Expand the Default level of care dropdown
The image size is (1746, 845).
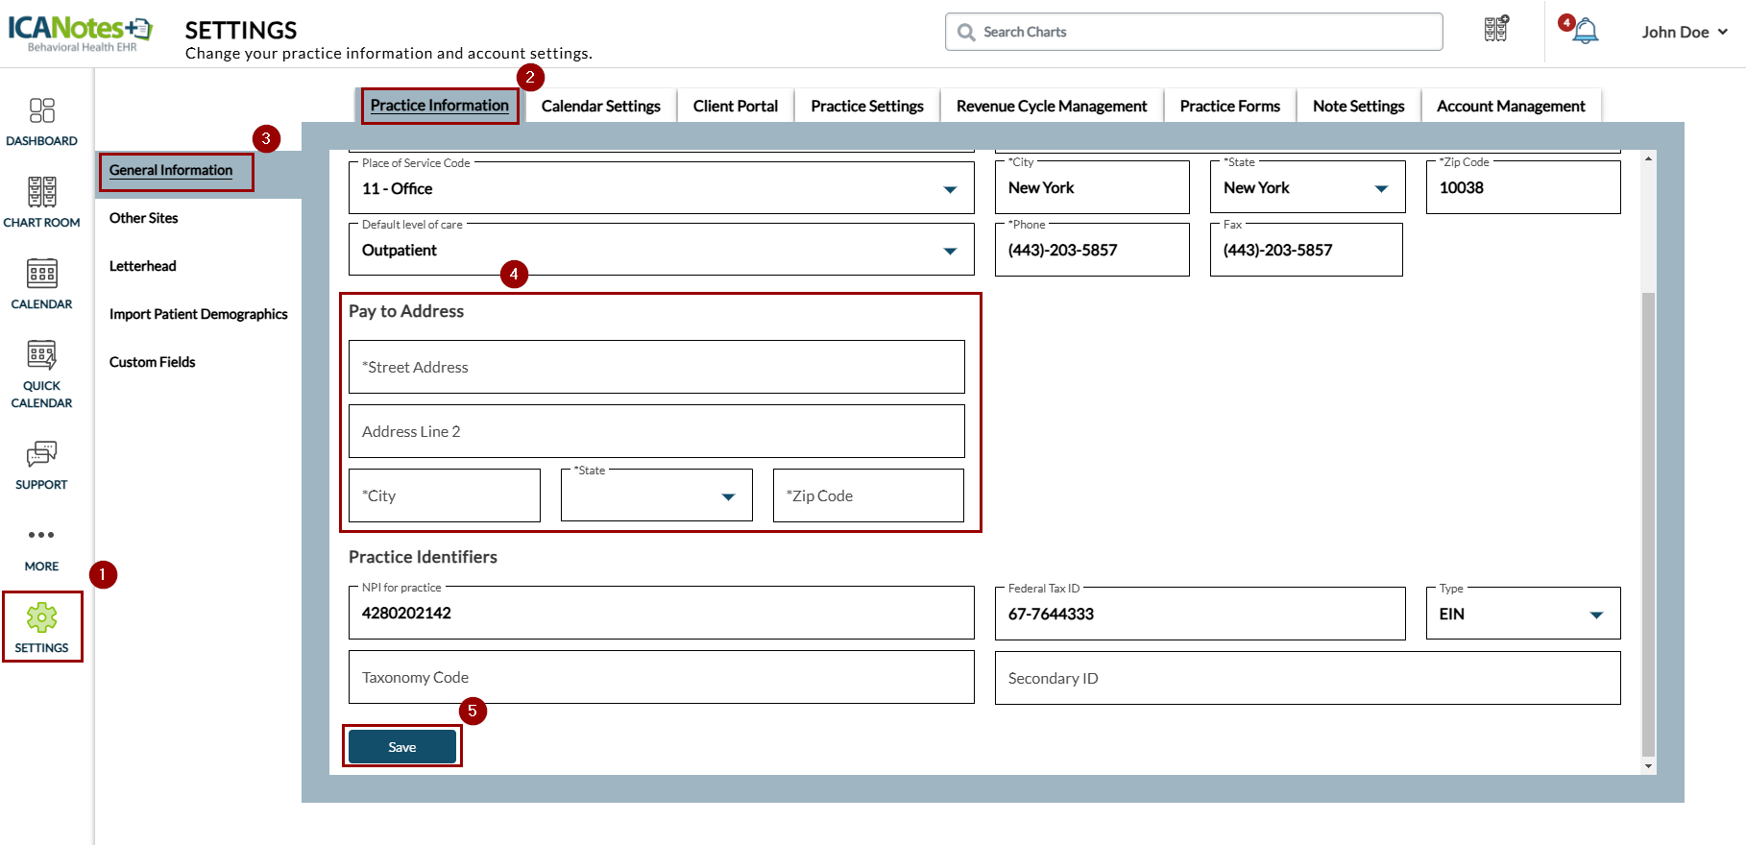949,251
